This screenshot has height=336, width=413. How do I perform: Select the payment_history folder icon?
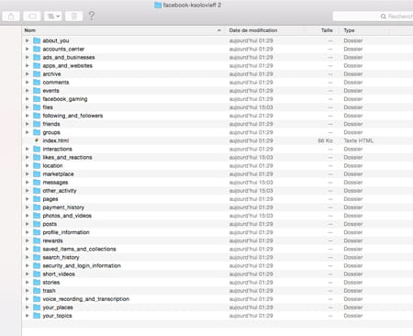tap(37, 207)
